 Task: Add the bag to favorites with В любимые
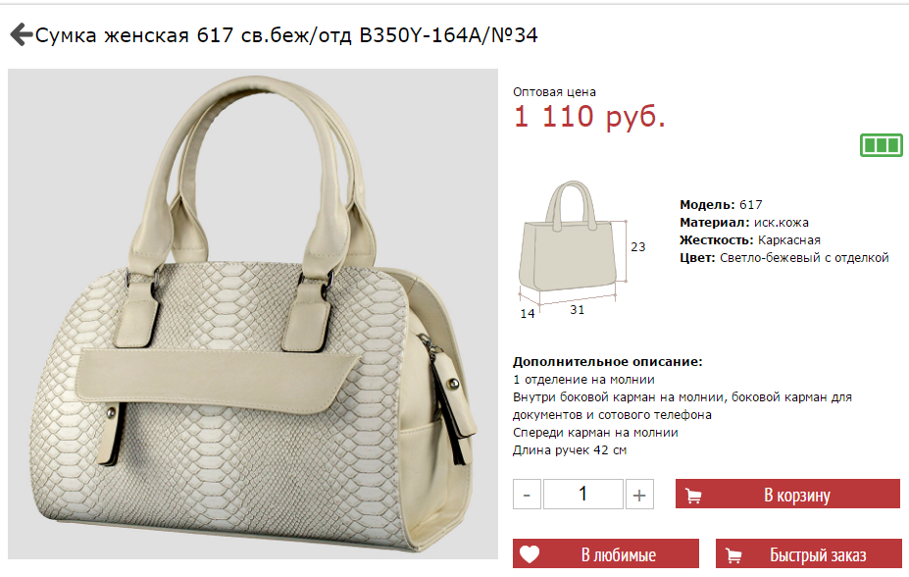click(606, 553)
